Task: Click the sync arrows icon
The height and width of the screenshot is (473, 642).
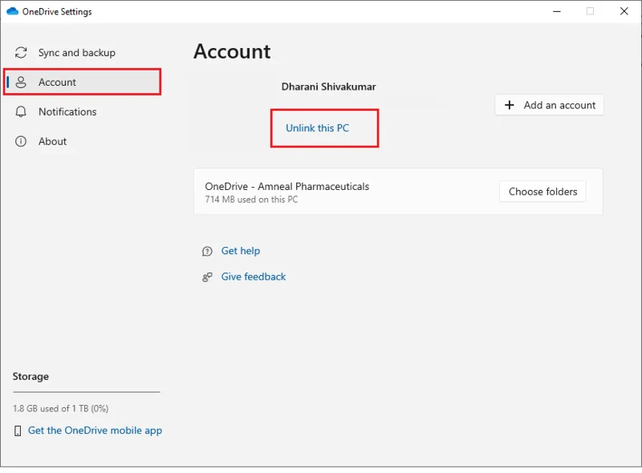Action: pyautogui.click(x=21, y=53)
